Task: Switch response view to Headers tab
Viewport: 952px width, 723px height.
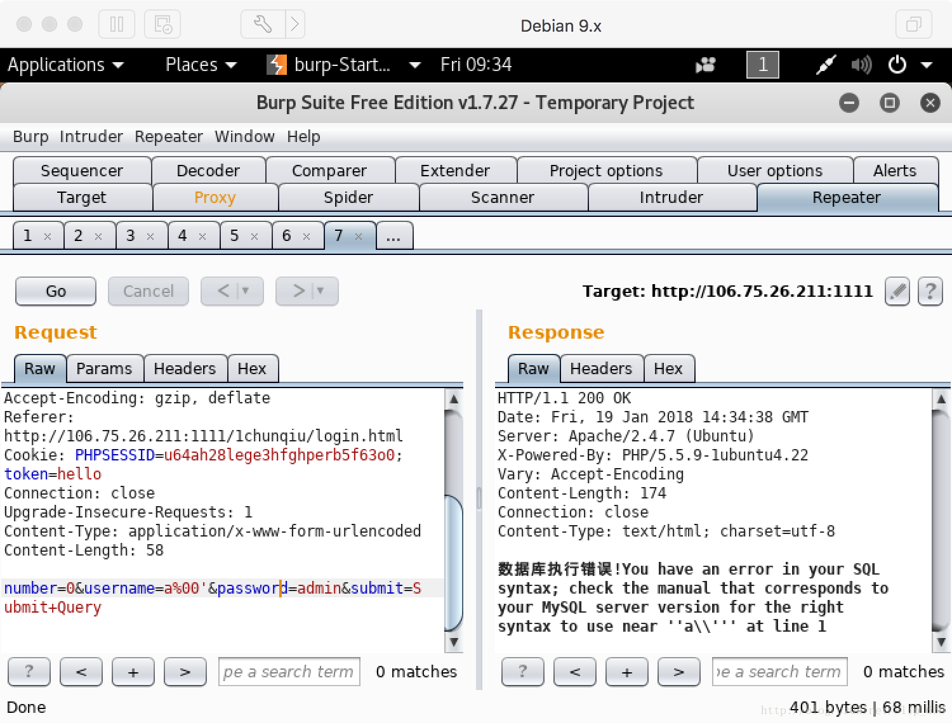Action: 601,368
